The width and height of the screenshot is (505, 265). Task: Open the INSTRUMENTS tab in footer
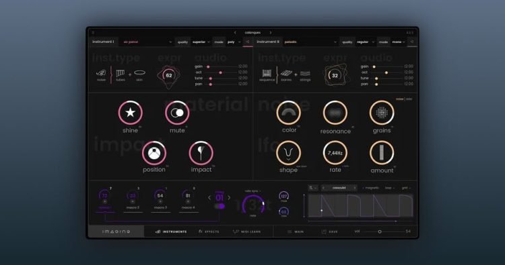point(171,231)
